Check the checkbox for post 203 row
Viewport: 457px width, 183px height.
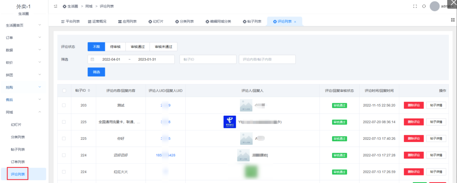pos(64,106)
